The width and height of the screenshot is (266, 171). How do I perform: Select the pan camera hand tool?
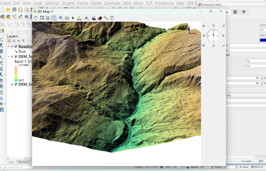tap(36, 18)
